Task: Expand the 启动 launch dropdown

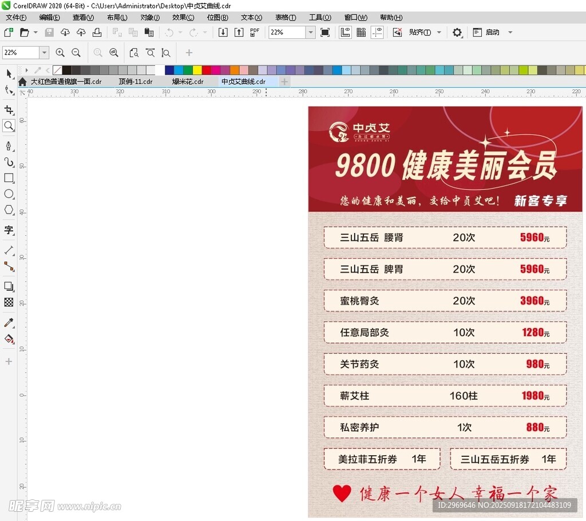Action: [510, 33]
